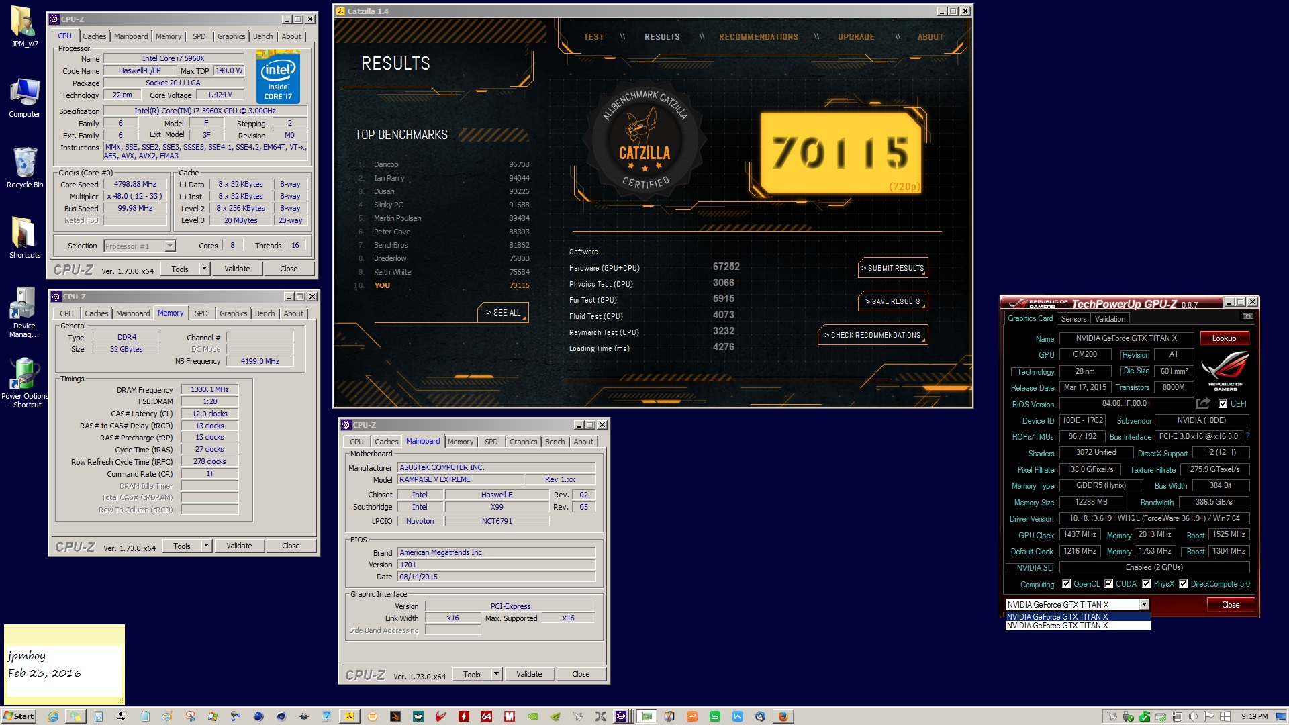The image size is (1289, 725).
Task: Open the Processor #1 selection dropdown
Action: point(170,246)
